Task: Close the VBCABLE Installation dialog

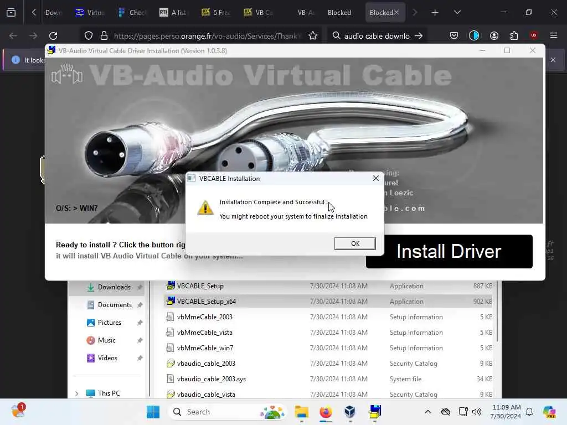Action: pos(376,178)
